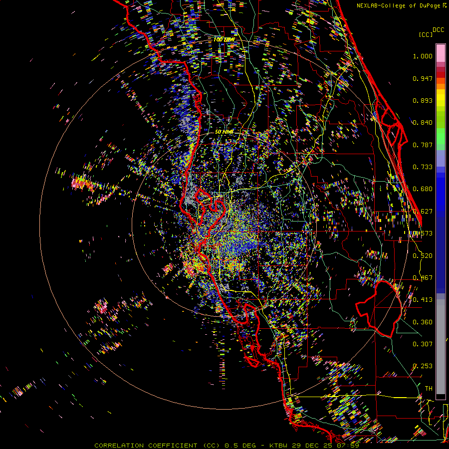This screenshot has height=449, width=449.
Task: Click the 0.787 scale value
Action: coord(423,145)
